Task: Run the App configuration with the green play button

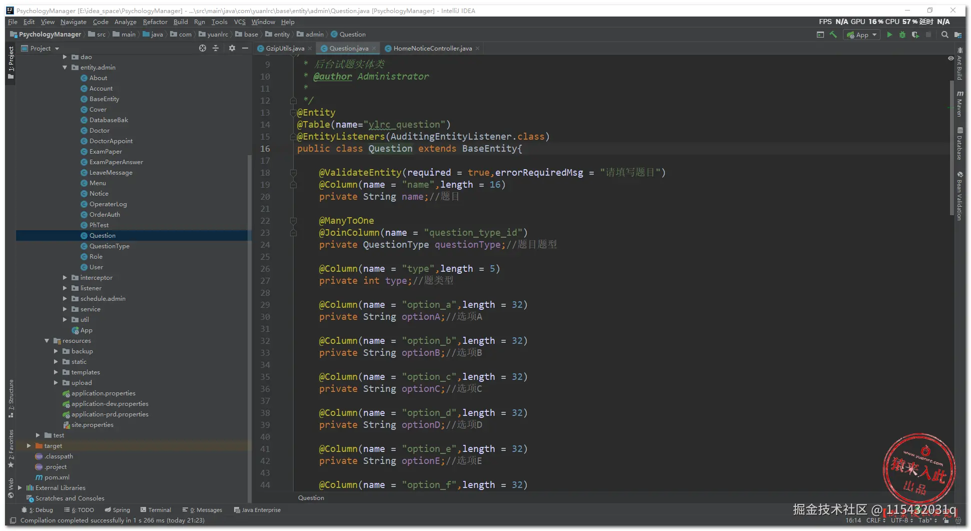Action: [889, 35]
